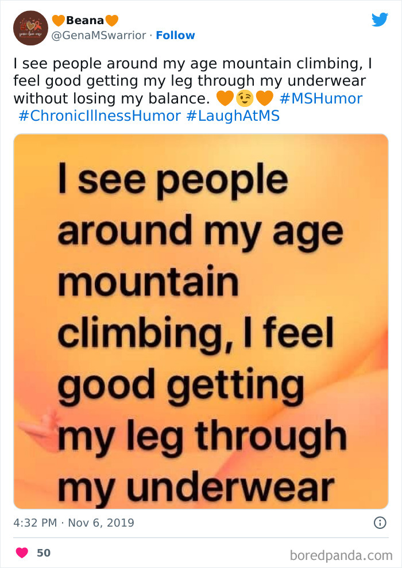The height and width of the screenshot is (568, 402).
Task: Click the display name Beana
Action: click(x=85, y=20)
